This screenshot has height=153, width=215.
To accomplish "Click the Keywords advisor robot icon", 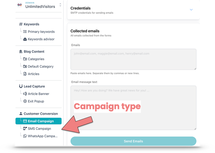I will click(25, 39).
